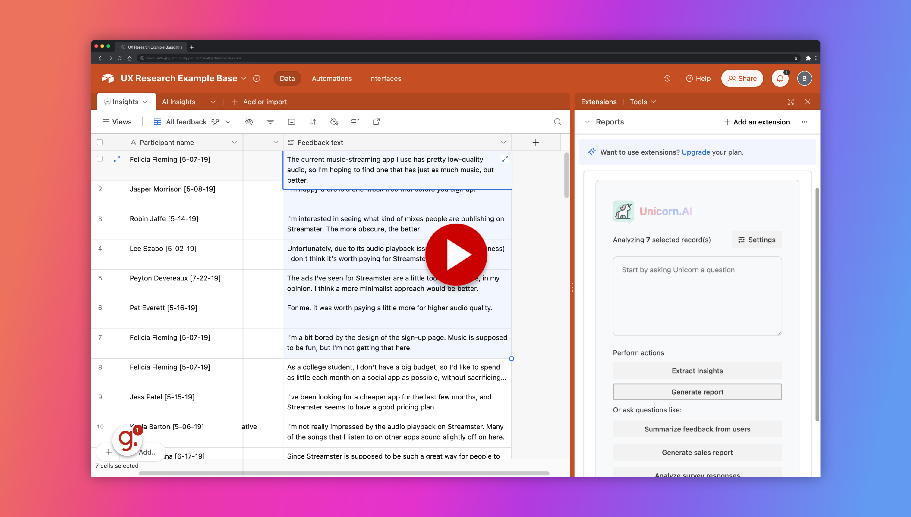Close the extensions panel

[x=808, y=102]
